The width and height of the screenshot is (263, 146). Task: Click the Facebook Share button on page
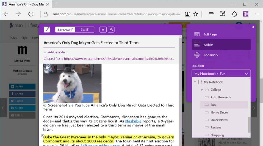[22, 94]
